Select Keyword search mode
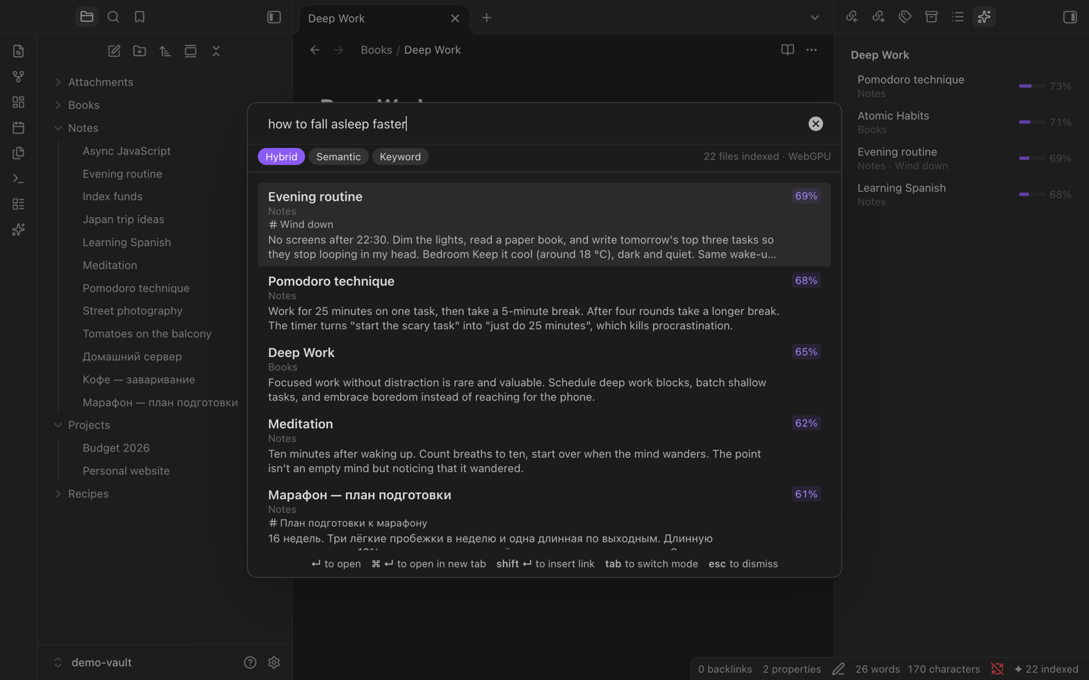Image resolution: width=1089 pixels, height=680 pixels. [400, 156]
